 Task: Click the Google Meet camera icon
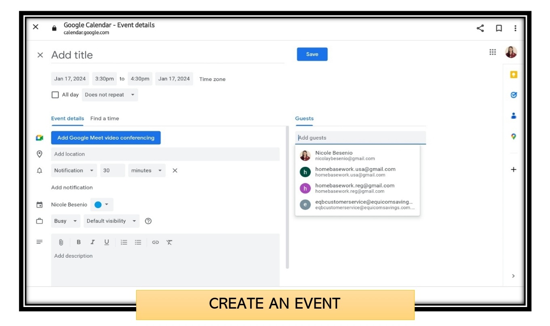click(40, 138)
